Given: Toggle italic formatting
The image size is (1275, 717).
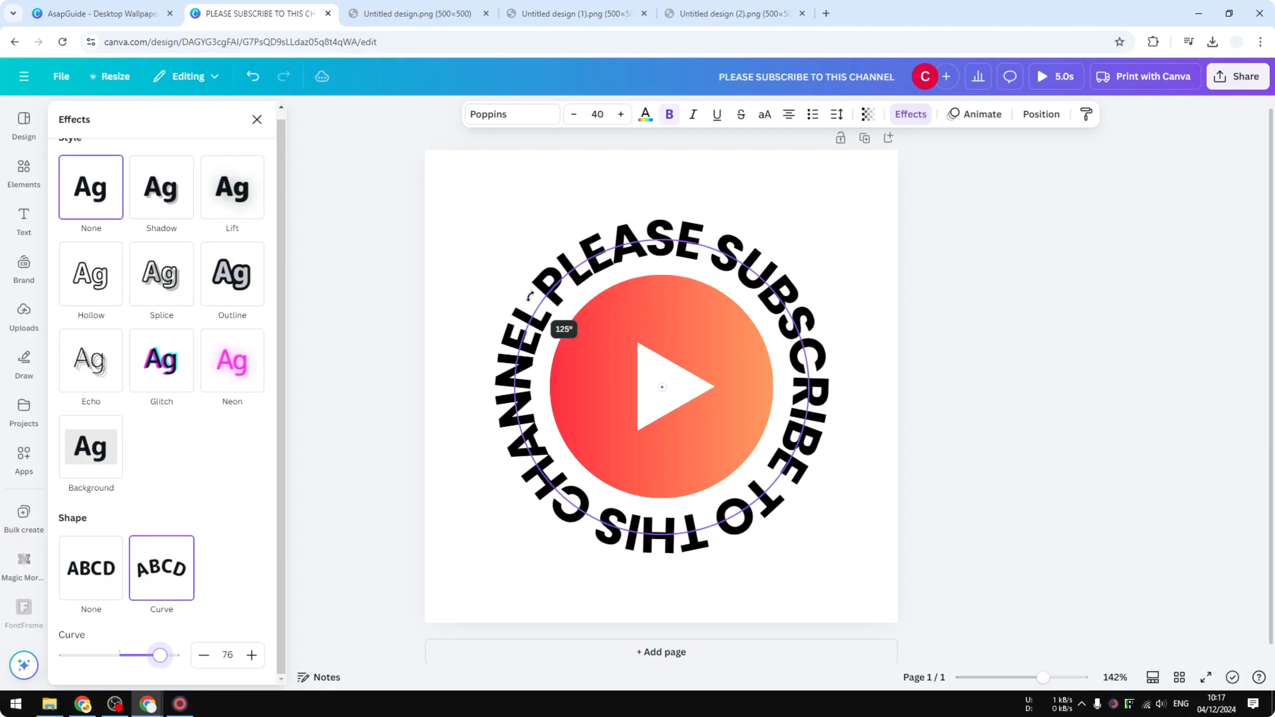Looking at the screenshot, I should (693, 114).
